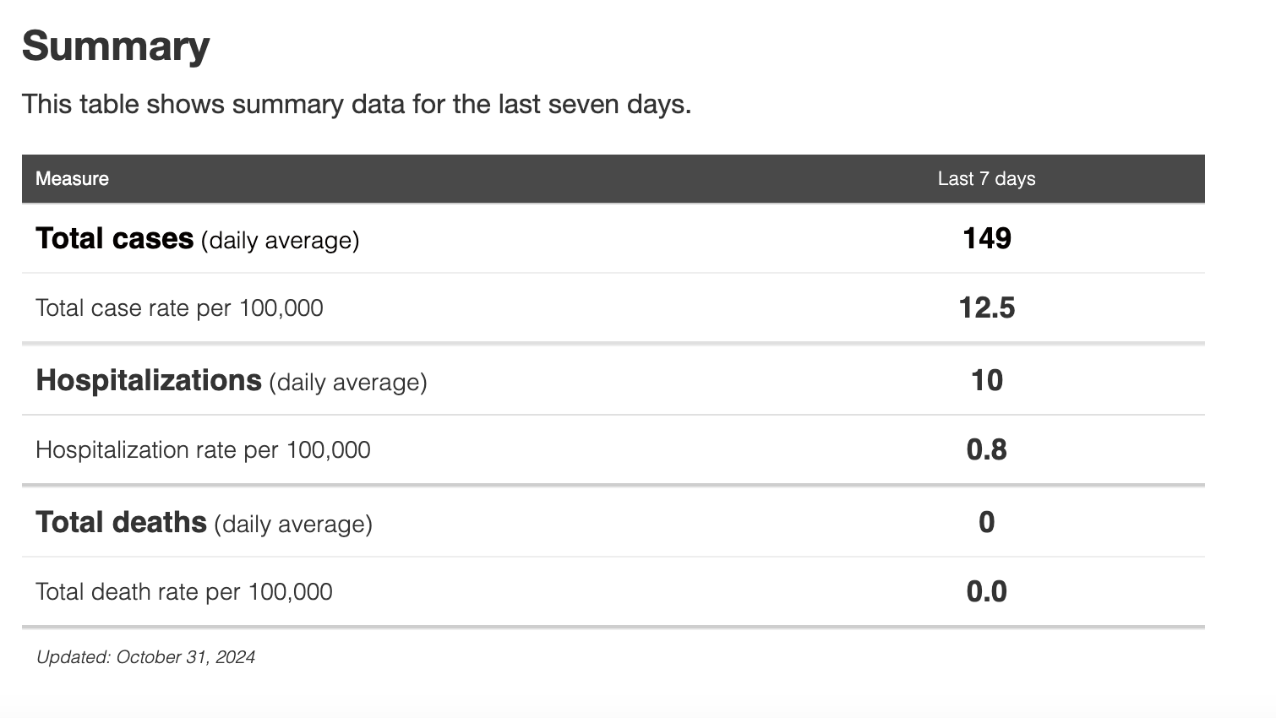Select the Measure column header
The width and height of the screenshot is (1276, 718).
[x=72, y=179]
